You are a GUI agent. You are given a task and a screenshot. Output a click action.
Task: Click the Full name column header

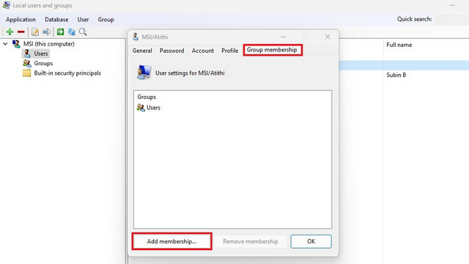pos(399,45)
